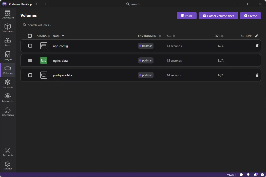Image resolution: width=266 pixels, height=177 pixels.
Task: Select the postgres-data volume checkbox
Action: point(30,75)
